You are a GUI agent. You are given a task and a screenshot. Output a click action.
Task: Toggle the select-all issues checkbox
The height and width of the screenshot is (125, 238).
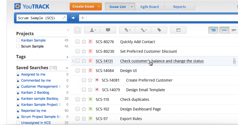78,30
